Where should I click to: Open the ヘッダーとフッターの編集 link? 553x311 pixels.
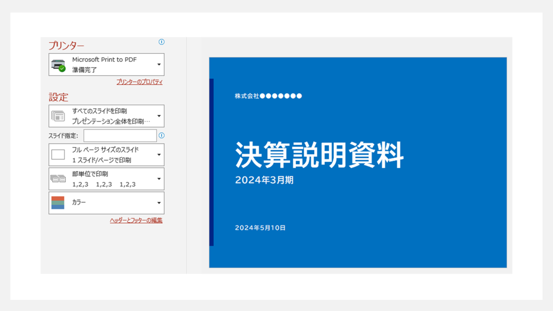[136, 220]
